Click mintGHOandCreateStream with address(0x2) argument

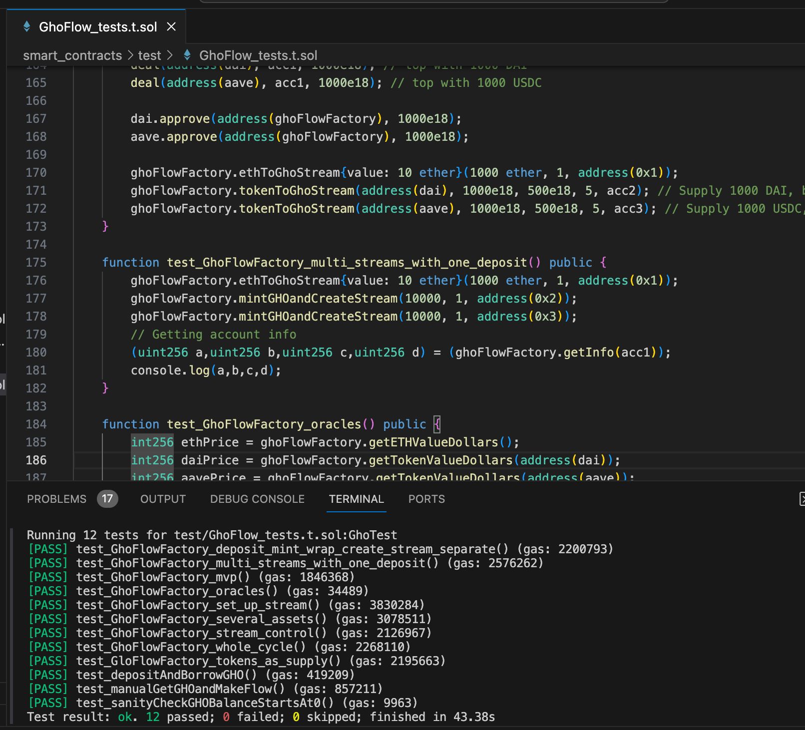tap(354, 299)
